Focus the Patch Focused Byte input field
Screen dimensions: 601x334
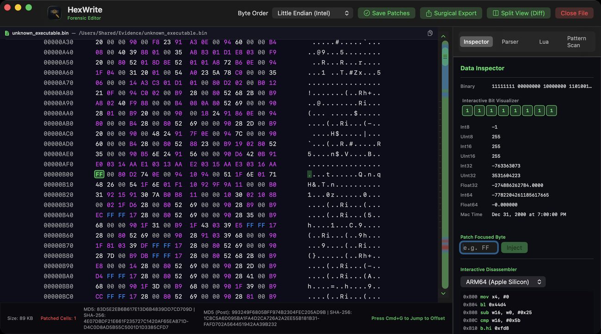[x=479, y=247]
